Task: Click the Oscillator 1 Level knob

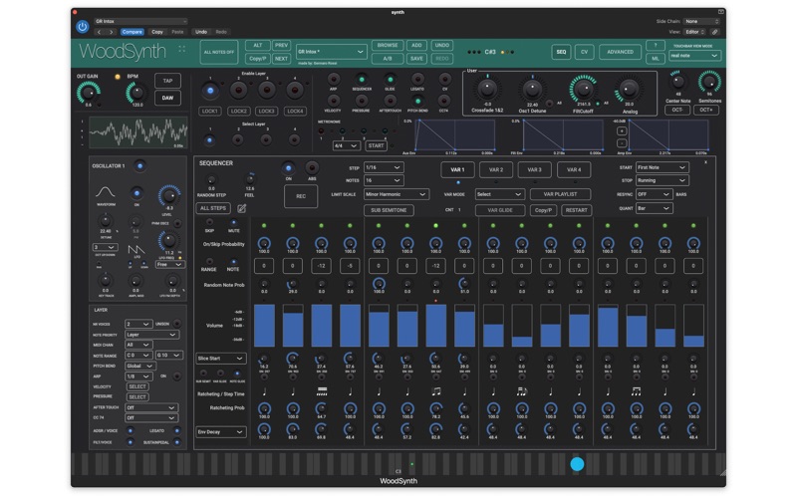Action: pyautogui.click(x=168, y=195)
